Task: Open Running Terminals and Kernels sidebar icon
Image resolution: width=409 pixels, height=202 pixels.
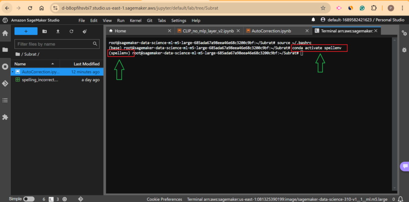Action: pyautogui.click(x=5, y=67)
